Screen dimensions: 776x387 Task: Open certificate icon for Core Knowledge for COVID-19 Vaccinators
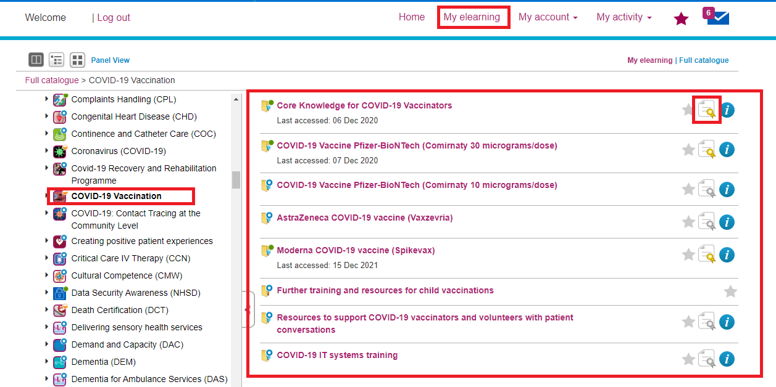click(x=707, y=110)
